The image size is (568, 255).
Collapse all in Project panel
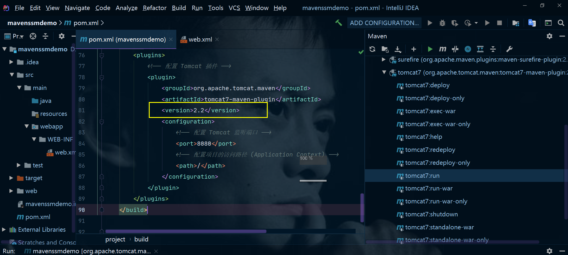coord(45,36)
